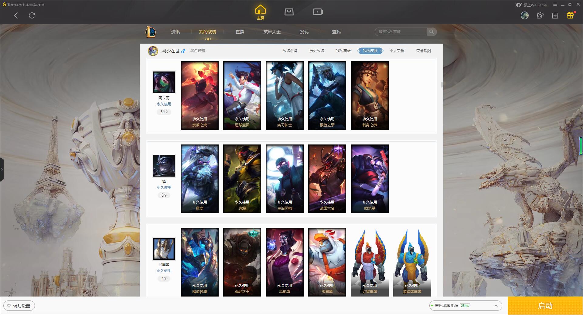Refresh the page with reload icon

click(32, 15)
